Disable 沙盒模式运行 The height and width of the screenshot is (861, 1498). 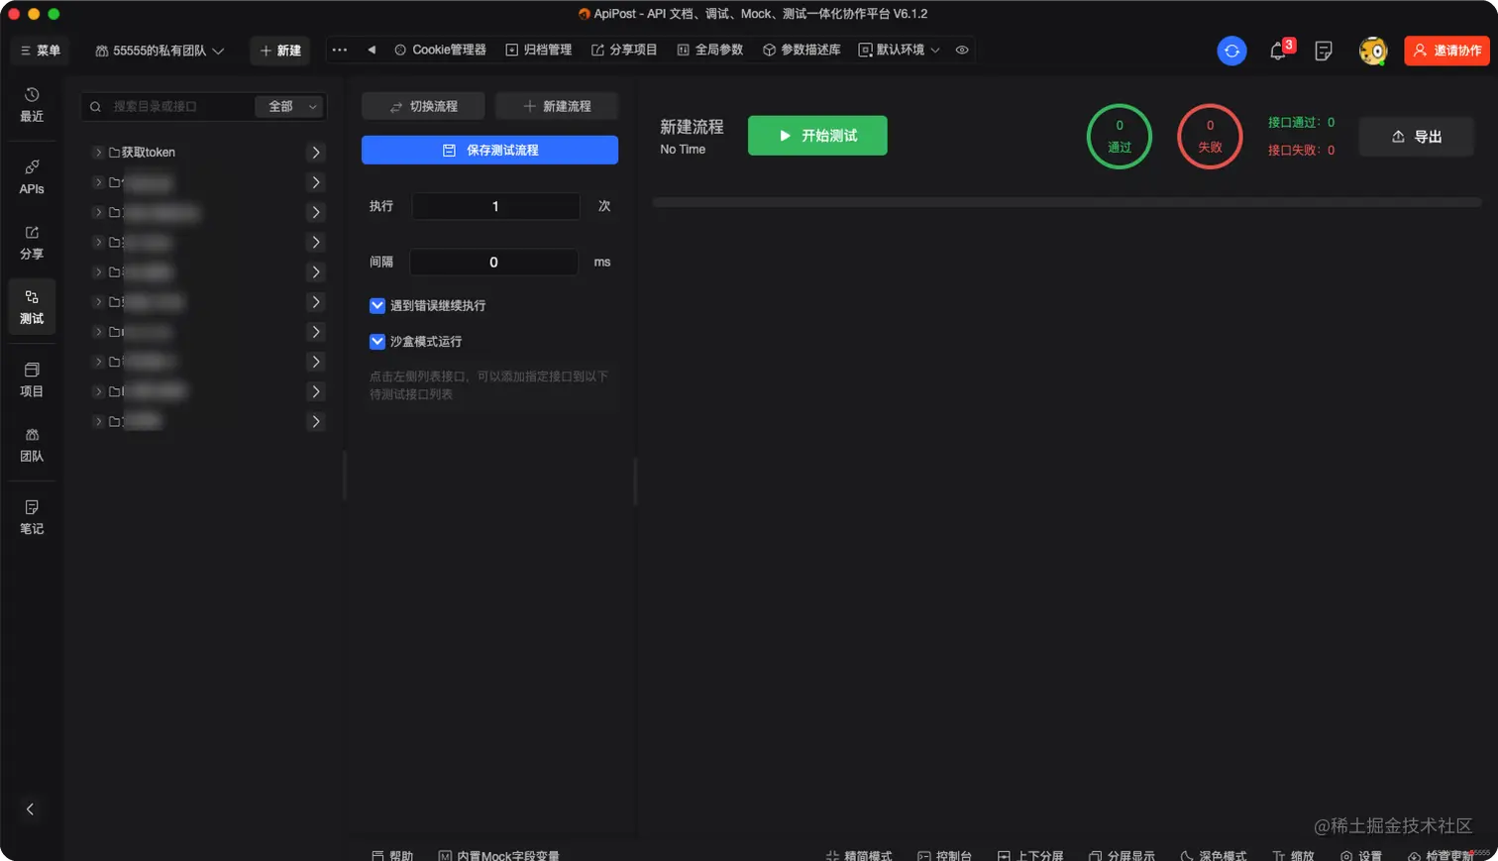(x=376, y=341)
